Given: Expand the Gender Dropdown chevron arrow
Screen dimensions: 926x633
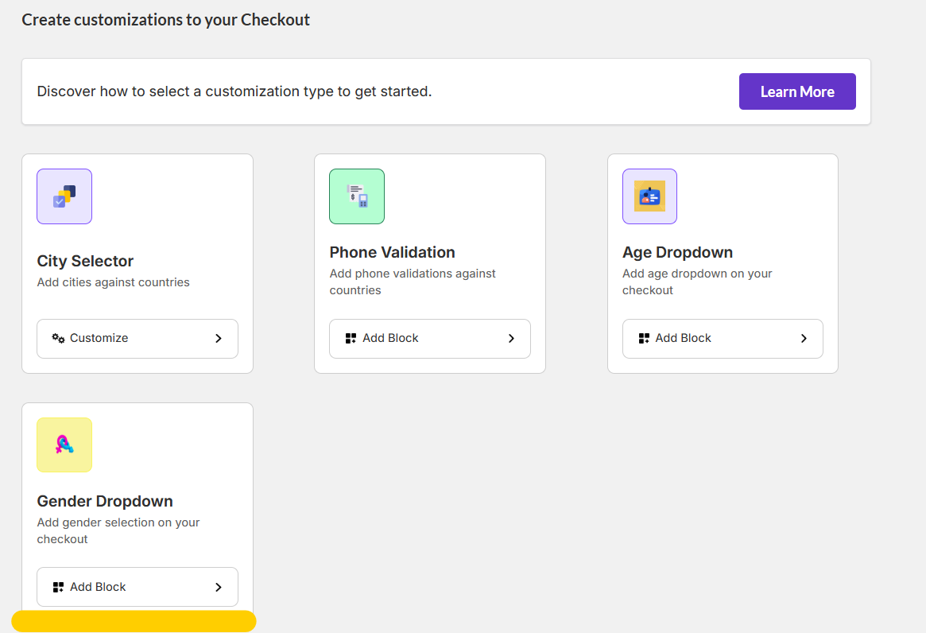Looking at the screenshot, I should point(219,587).
